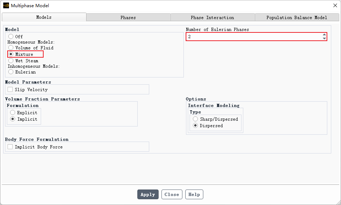Choose the Mixture multiphase model
The height and width of the screenshot is (205, 341).
click(x=11, y=54)
